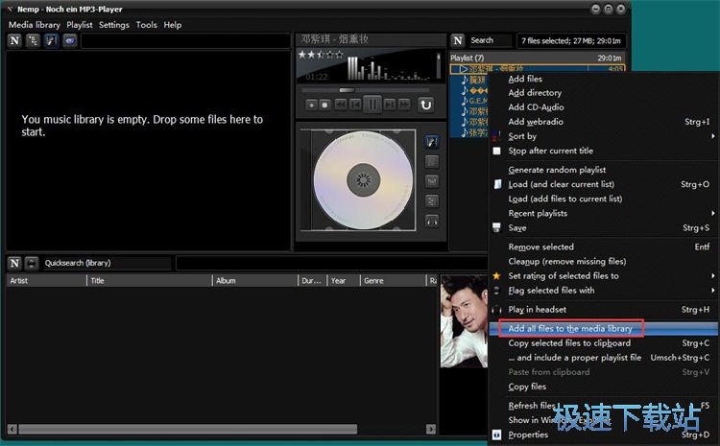Select the highlighted pen button beside the CD cover
The image size is (720, 446).
point(432,142)
